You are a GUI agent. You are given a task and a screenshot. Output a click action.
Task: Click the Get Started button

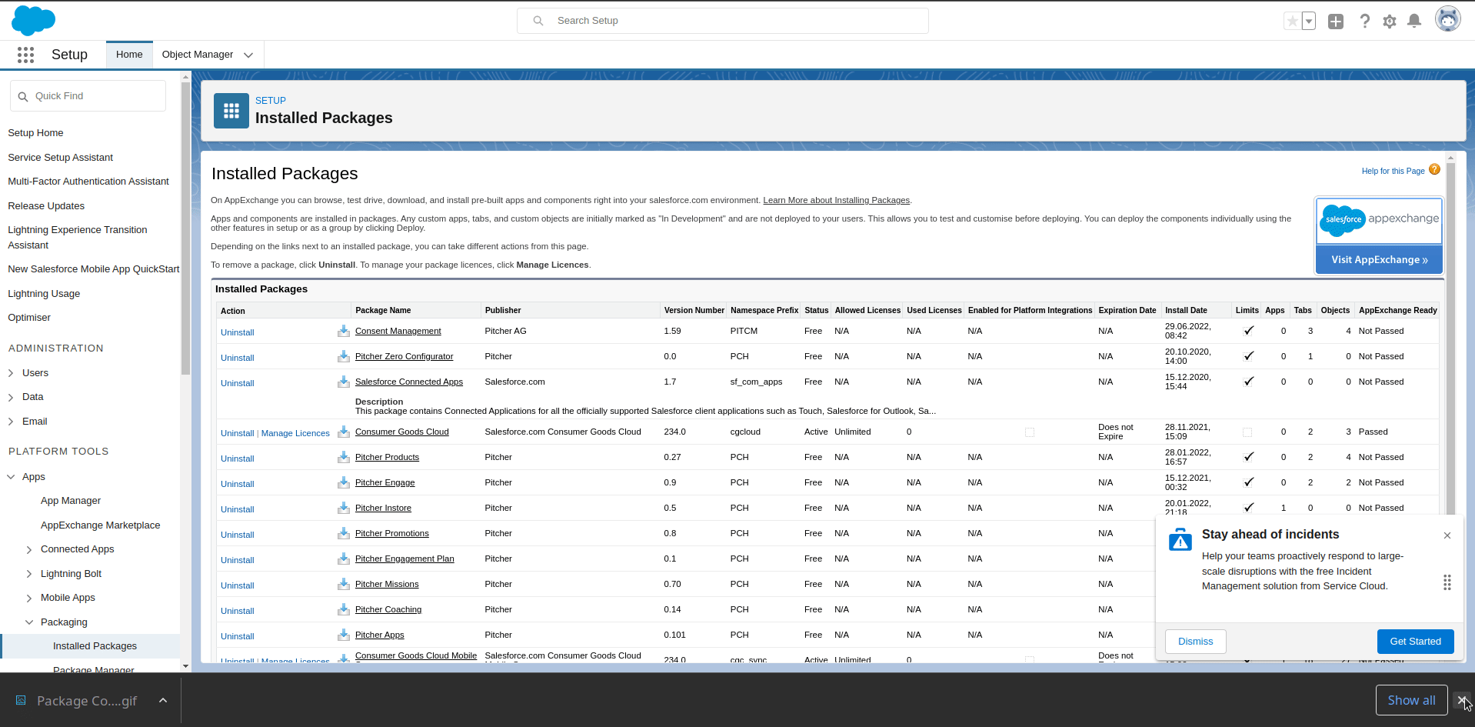pos(1415,642)
